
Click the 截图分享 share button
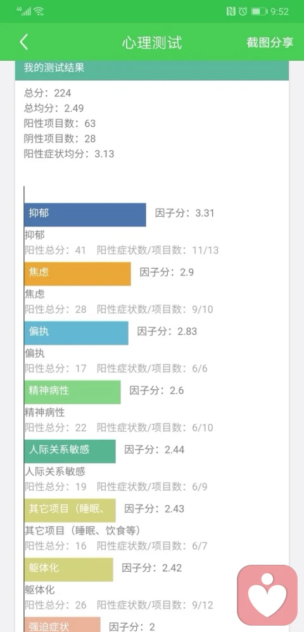click(270, 42)
